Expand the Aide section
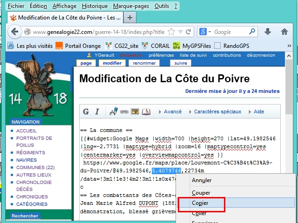 tap(257, 111)
